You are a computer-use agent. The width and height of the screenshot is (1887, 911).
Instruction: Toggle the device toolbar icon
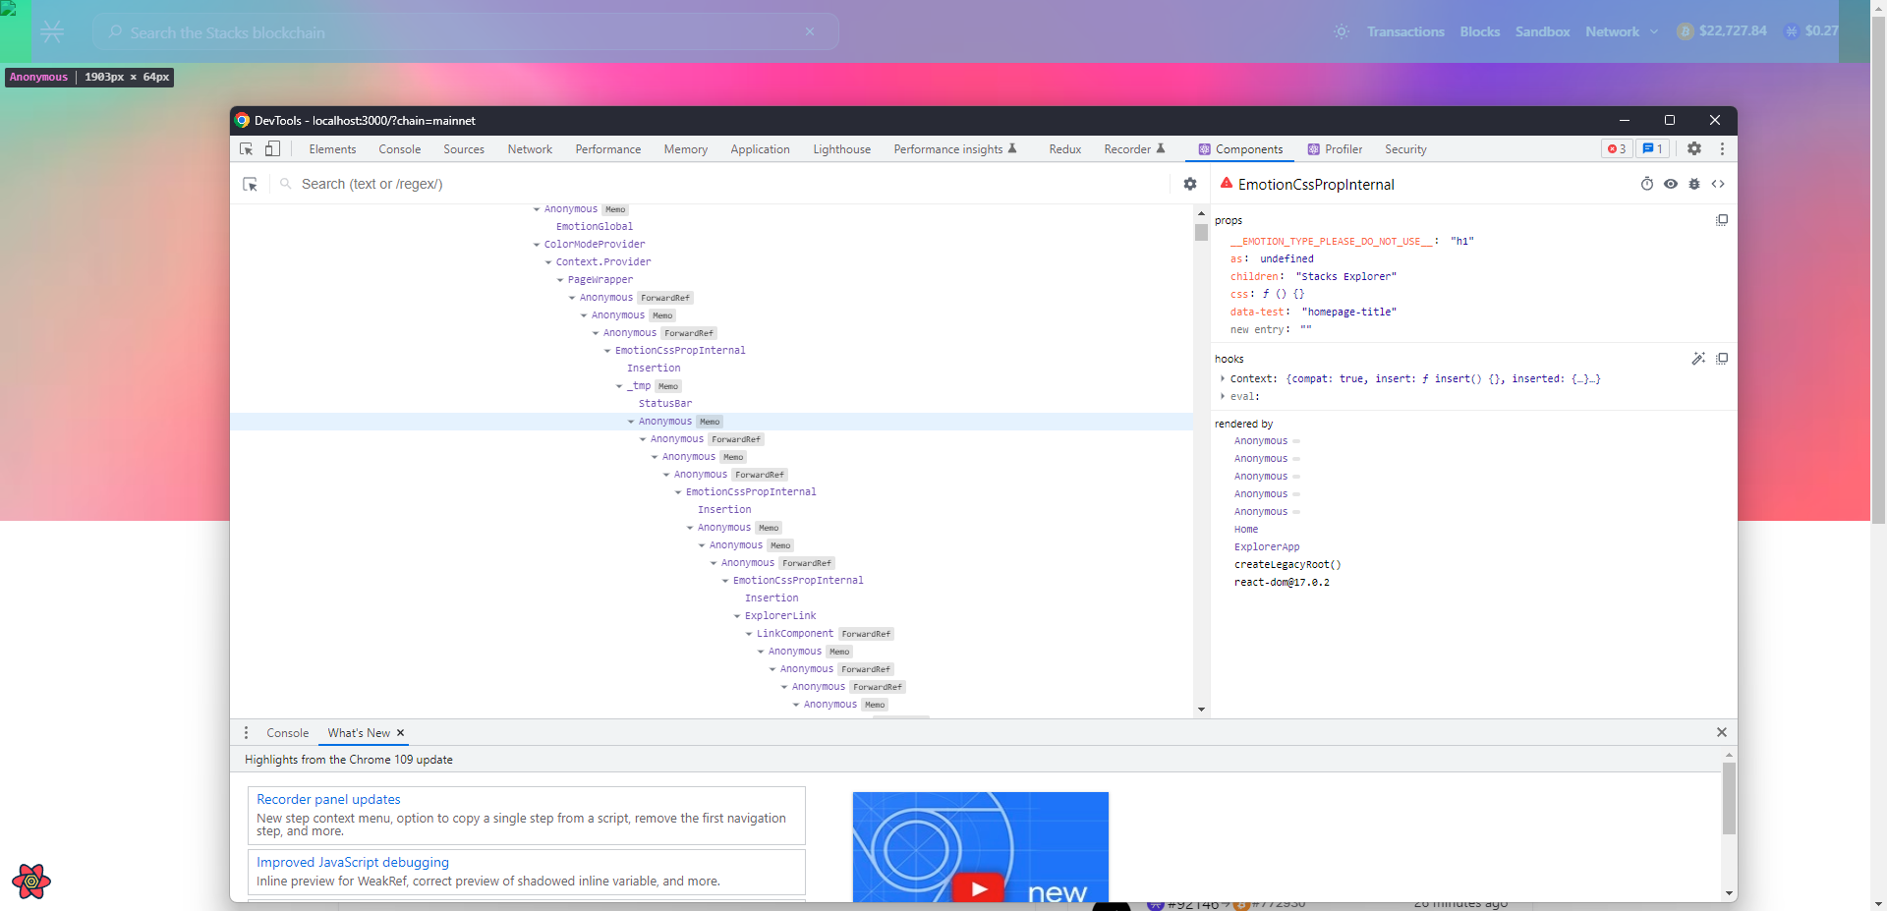click(x=272, y=149)
